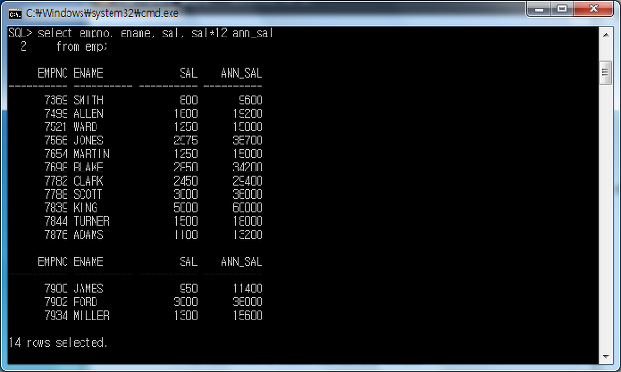The image size is (621, 372).
Task: Click the name MILLER
Action: (x=92, y=316)
